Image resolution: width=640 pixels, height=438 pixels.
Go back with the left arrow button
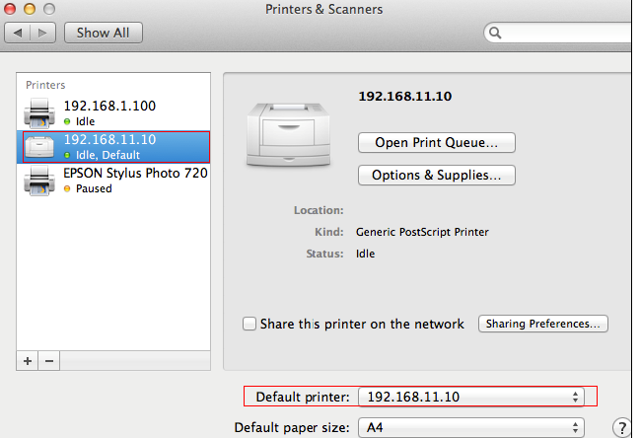pos(18,33)
